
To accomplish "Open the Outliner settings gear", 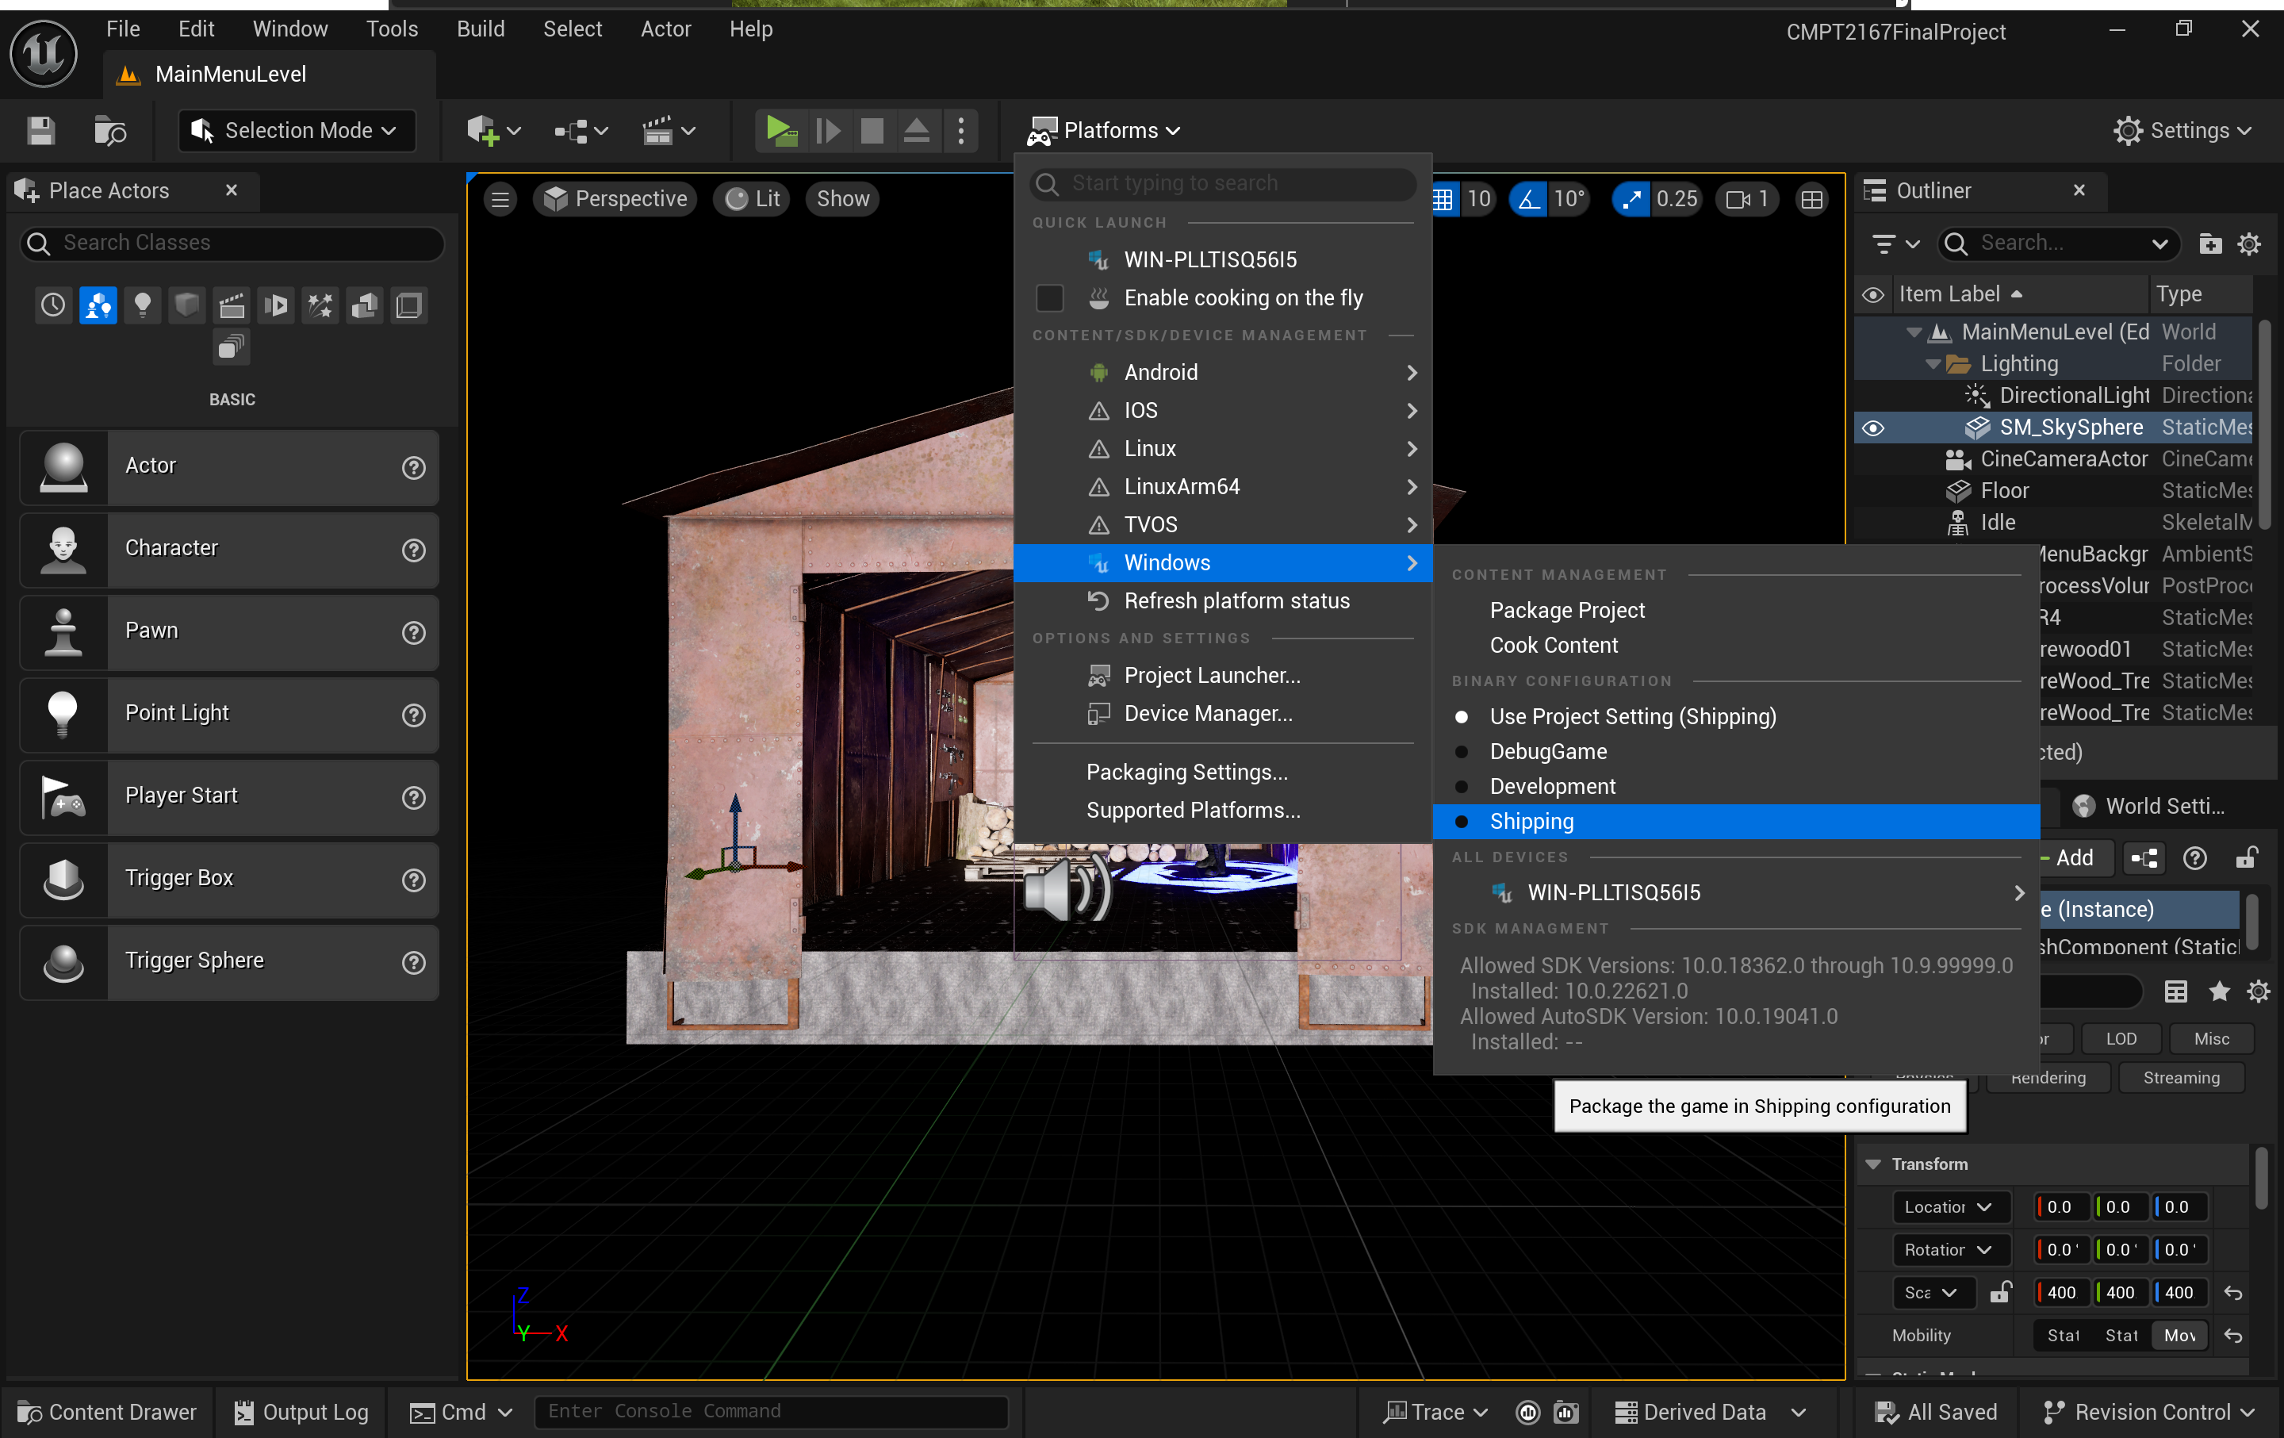I will [x=2249, y=244].
